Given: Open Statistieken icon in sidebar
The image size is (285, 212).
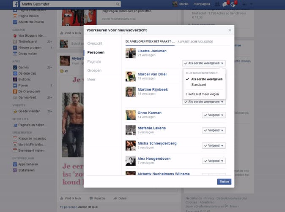Looking at the screenshot, I should click(x=15, y=170).
